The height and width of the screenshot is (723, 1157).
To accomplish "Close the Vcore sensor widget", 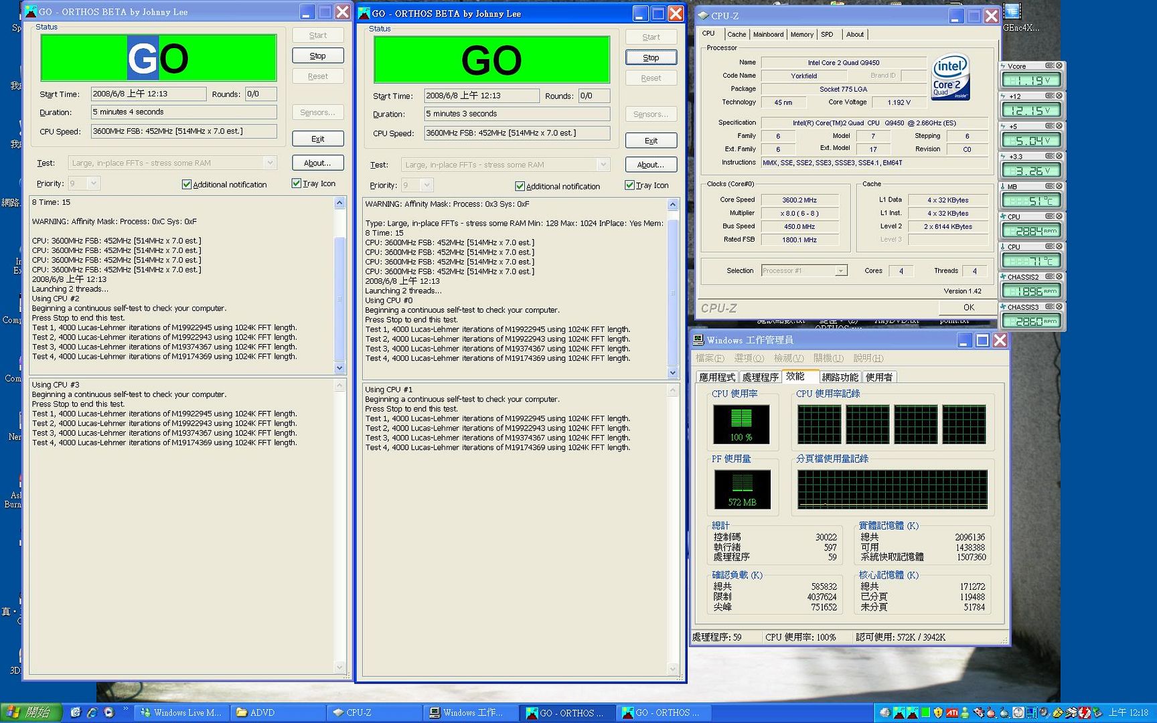I will click(x=1059, y=66).
